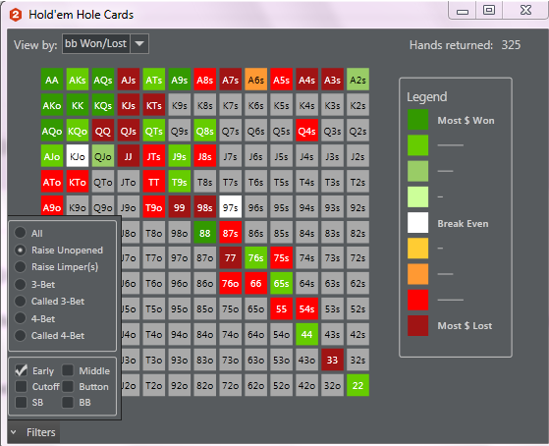Screen dimensions: 549x446
Task: Click the 99 dark red cell
Action: 180,207
